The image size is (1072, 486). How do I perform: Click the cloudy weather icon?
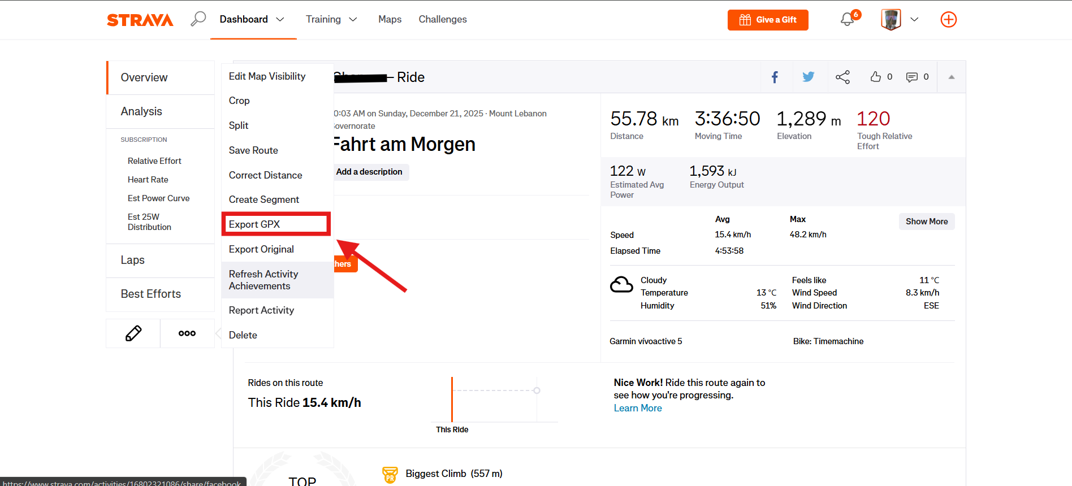(x=621, y=284)
